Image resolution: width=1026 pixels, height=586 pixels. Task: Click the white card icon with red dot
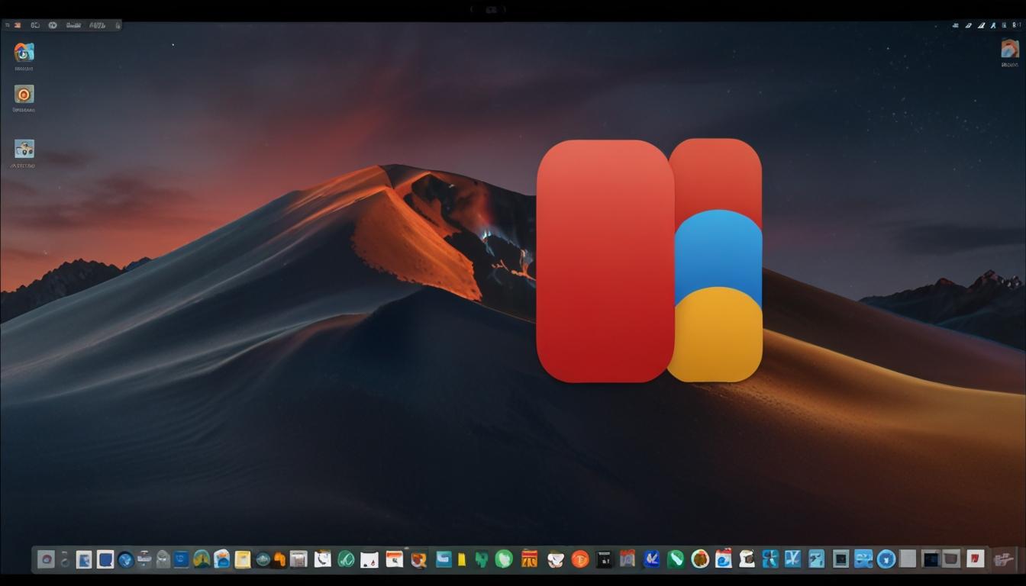[369, 559]
